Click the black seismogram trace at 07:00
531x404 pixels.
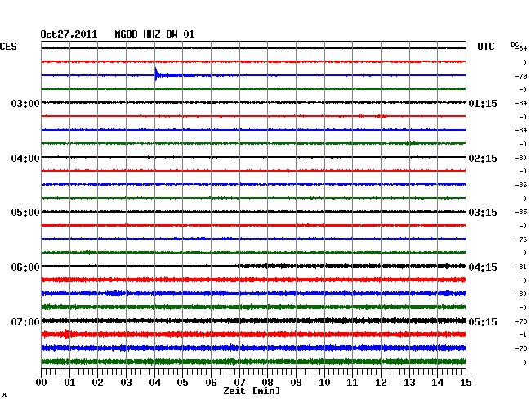(x=253, y=321)
